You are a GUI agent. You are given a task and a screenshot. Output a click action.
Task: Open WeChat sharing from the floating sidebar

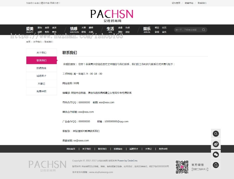click(x=216, y=155)
